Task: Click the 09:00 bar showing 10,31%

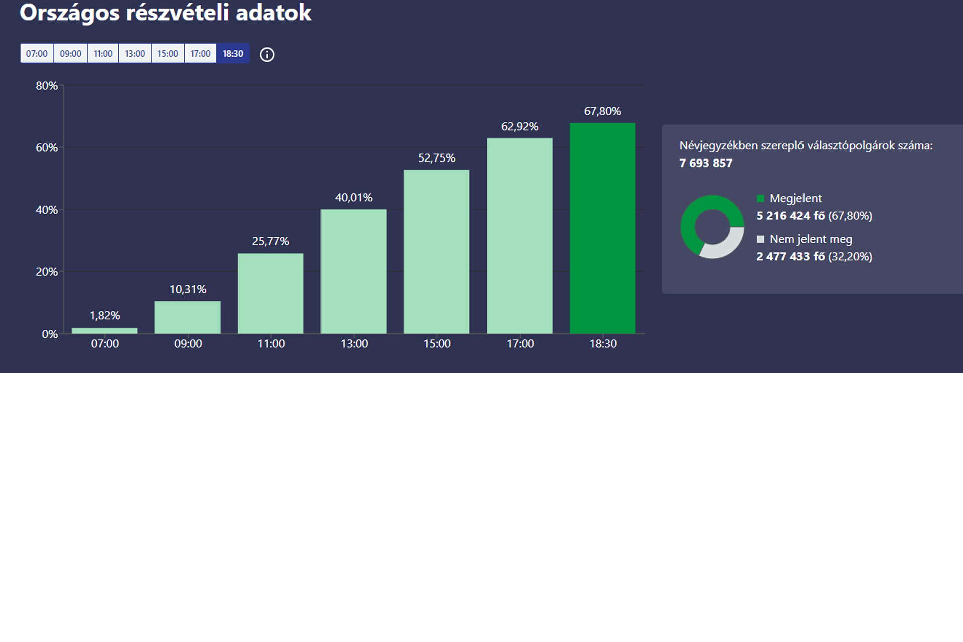Action: tap(188, 317)
